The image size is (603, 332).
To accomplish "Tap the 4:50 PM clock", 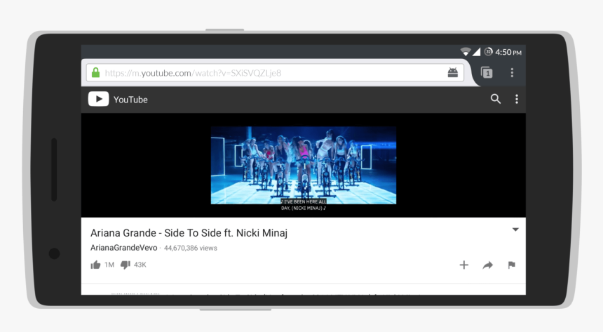I will pos(508,52).
